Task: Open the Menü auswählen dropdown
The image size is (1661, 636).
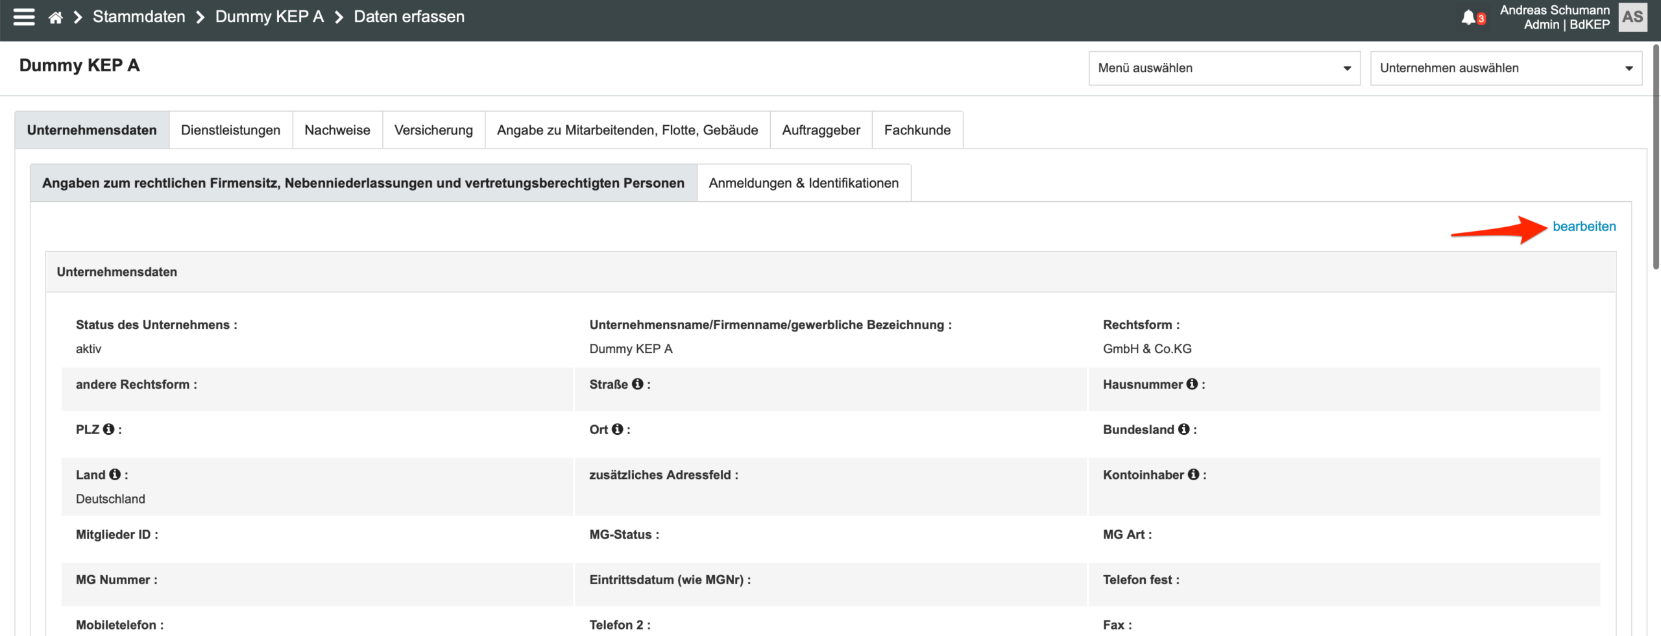Action: click(x=1224, y=68)
